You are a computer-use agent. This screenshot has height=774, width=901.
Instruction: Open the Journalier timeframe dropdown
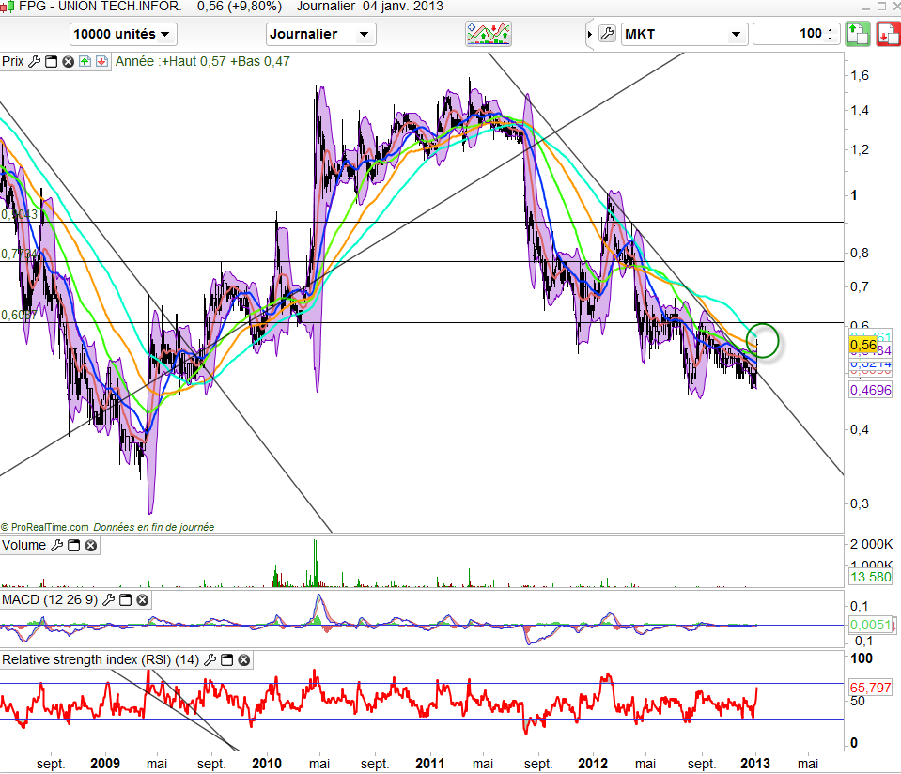point(320,35)
